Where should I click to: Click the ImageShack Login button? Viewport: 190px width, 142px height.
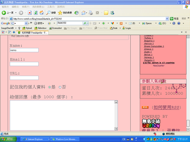coord(127,28)
